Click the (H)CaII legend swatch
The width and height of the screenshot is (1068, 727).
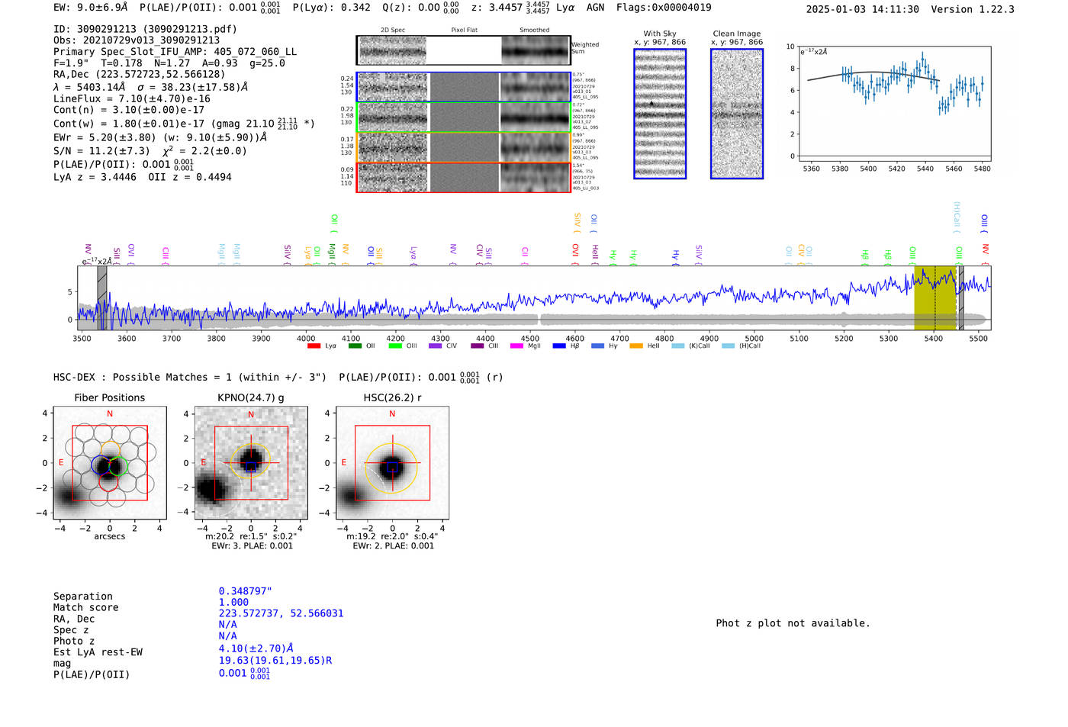click(x=729, y=346)
